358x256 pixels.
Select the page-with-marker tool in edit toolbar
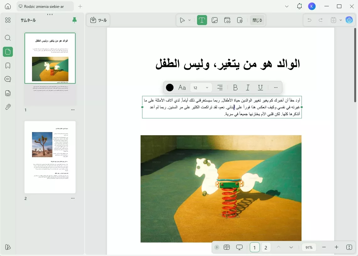click(240, 20)
